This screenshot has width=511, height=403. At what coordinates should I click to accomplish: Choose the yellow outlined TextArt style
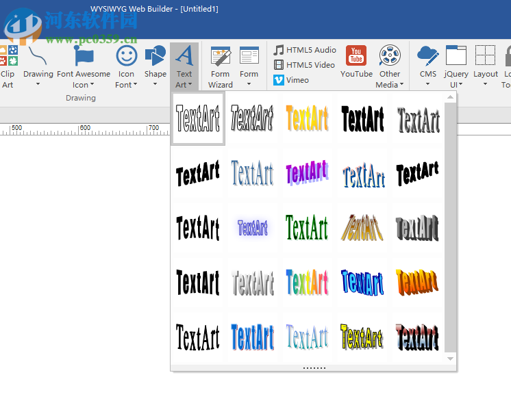(x=362, y=337)
